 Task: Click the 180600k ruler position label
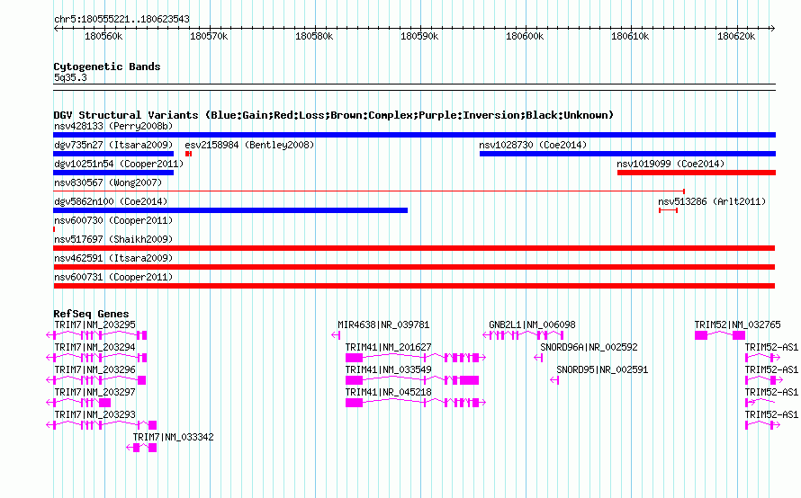tap(525, 36)
